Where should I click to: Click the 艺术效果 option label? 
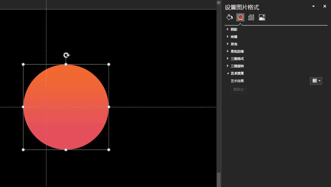pos(237,81)
